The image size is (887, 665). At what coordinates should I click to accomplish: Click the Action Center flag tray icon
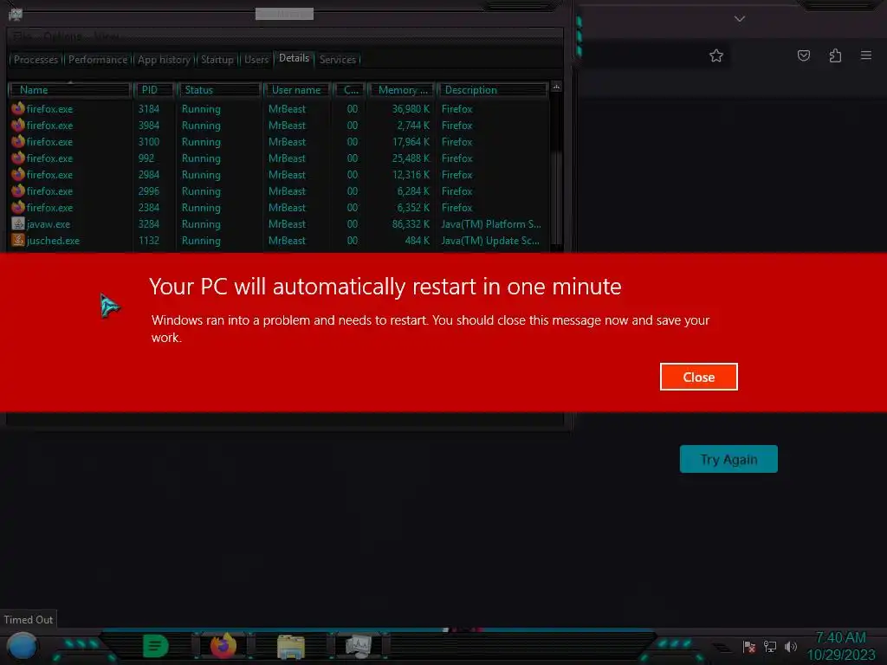pos(749,647)
